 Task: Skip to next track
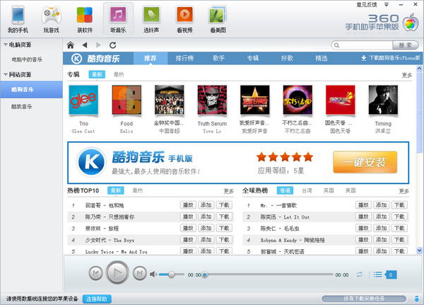[139, 273]
